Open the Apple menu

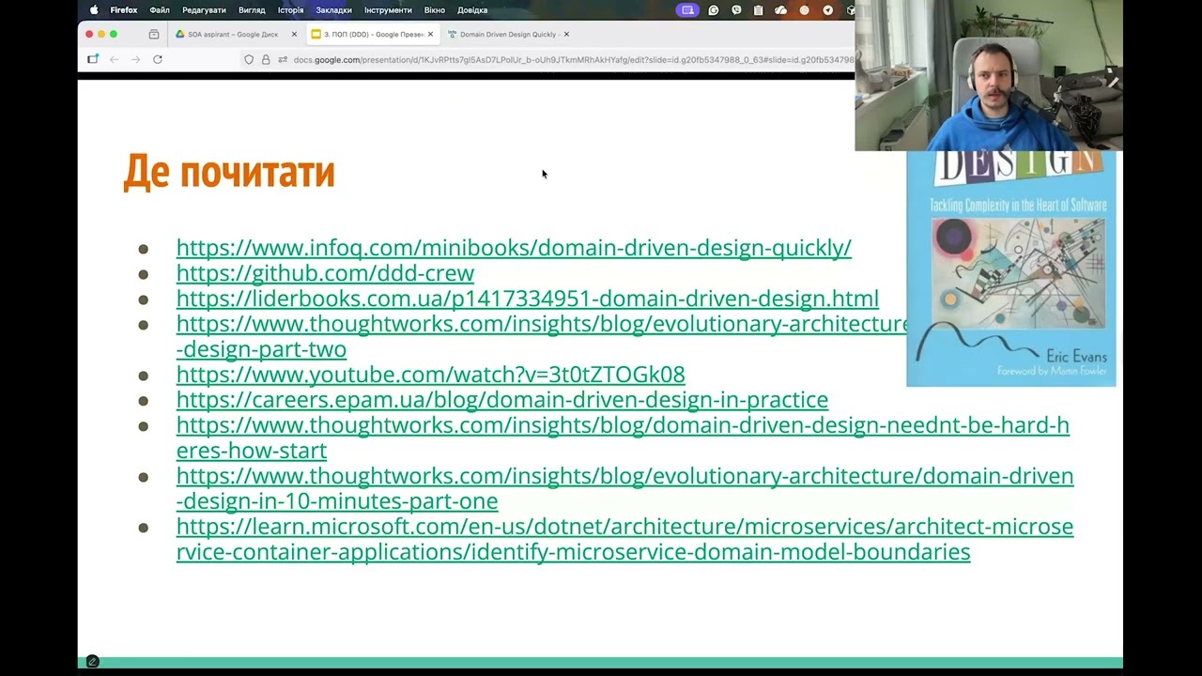tap(93, 10)
